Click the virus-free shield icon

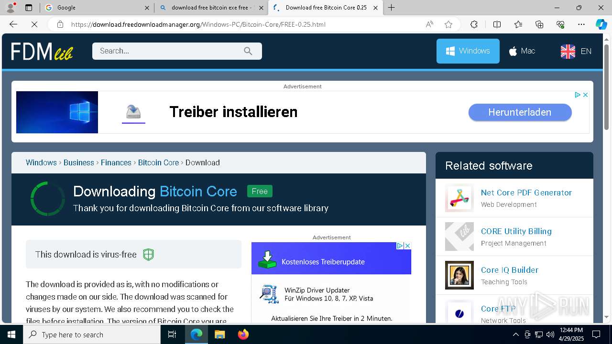pyautogui.click(x=148, y=255)
